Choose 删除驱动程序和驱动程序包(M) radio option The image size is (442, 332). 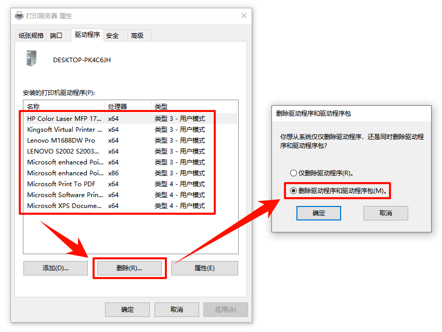(x=338, y=190)
